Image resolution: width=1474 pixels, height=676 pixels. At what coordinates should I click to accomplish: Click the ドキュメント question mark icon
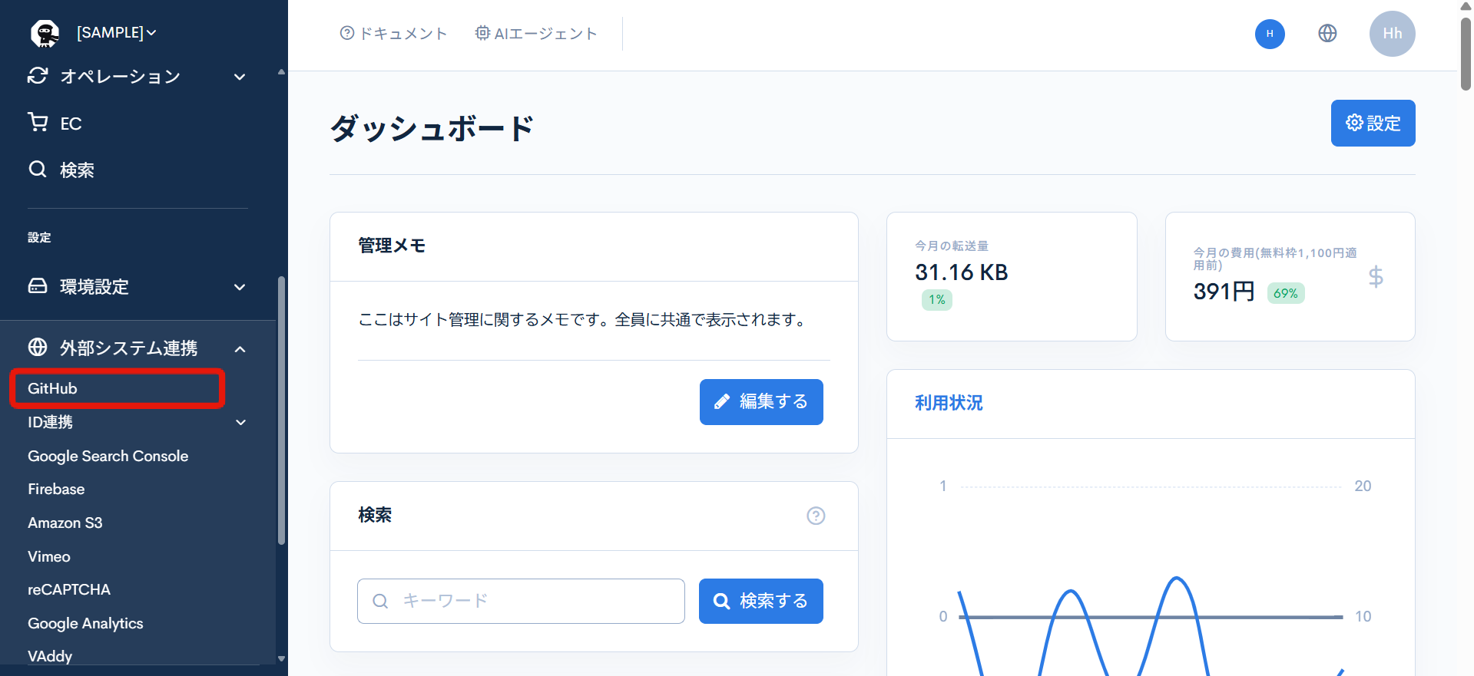[x=347, y=33]
